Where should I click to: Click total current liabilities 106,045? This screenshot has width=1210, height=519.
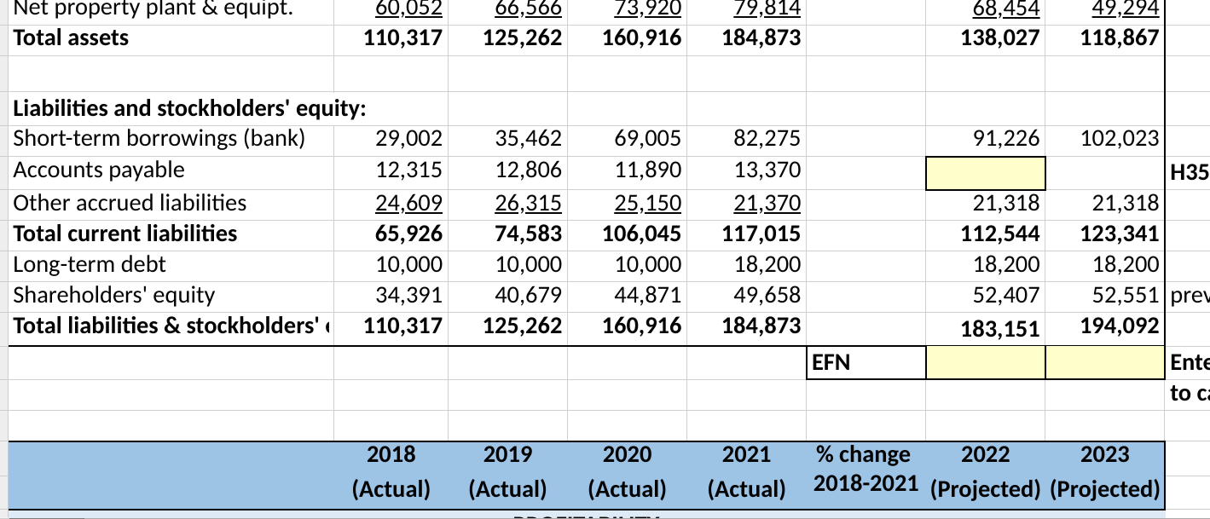[642, 234]
